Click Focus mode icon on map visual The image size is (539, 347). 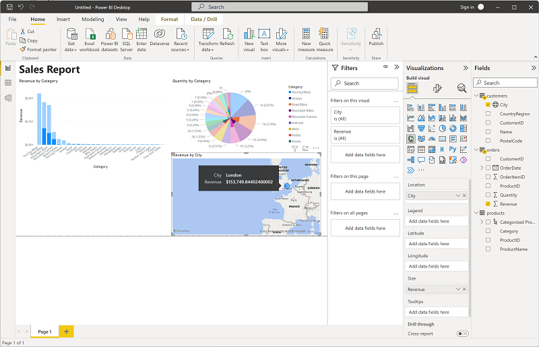305,148
